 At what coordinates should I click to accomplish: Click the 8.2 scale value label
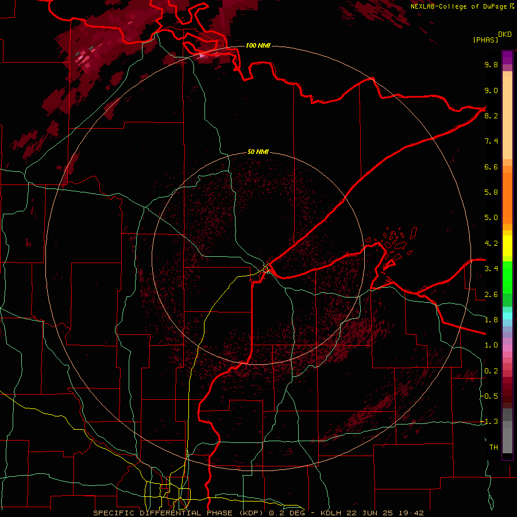point(491,115)
